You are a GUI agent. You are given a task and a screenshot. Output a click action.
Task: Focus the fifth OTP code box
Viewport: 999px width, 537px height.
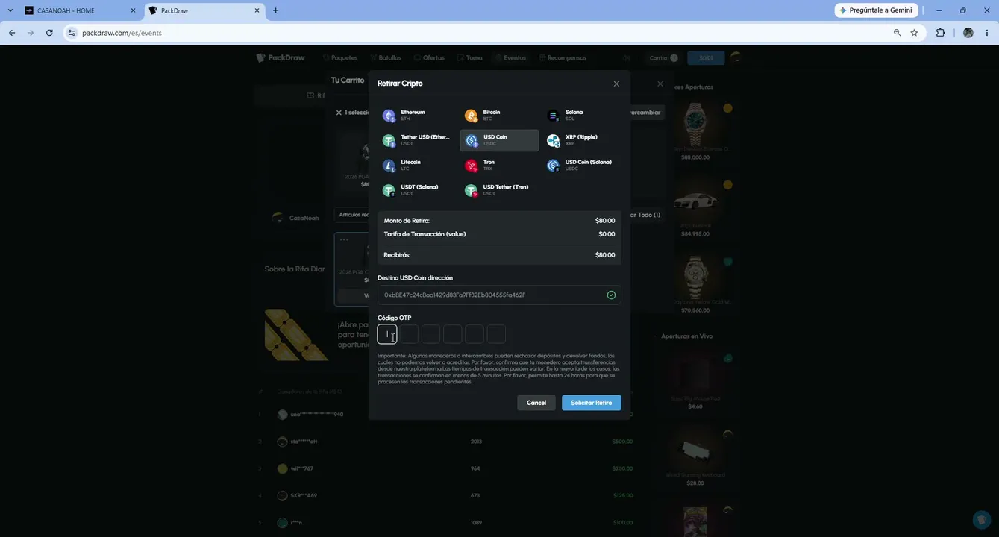(475, 334)
